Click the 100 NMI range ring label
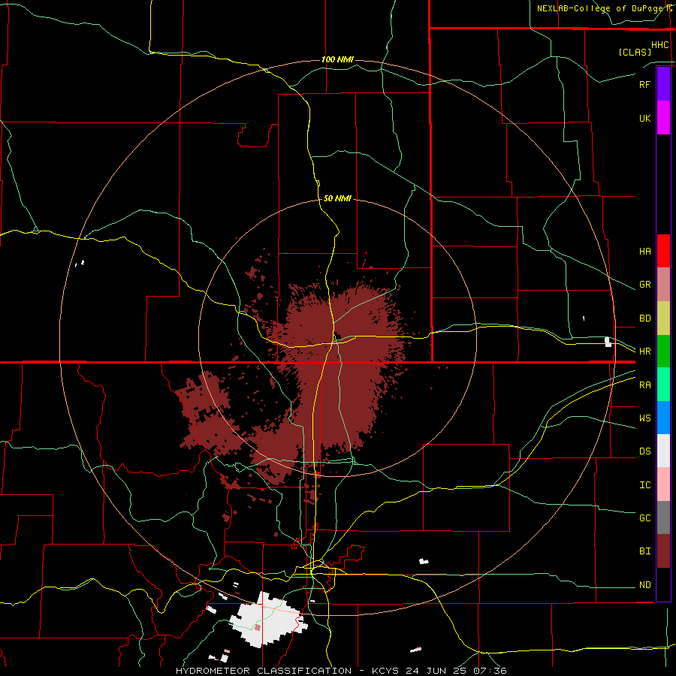Viewport: 676px width, 676px height. [337, 59]
